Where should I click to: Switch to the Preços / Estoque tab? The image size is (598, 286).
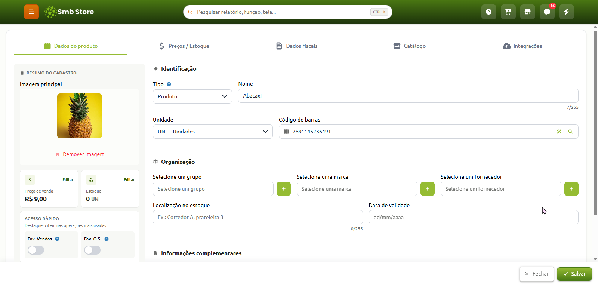point(184,46)
